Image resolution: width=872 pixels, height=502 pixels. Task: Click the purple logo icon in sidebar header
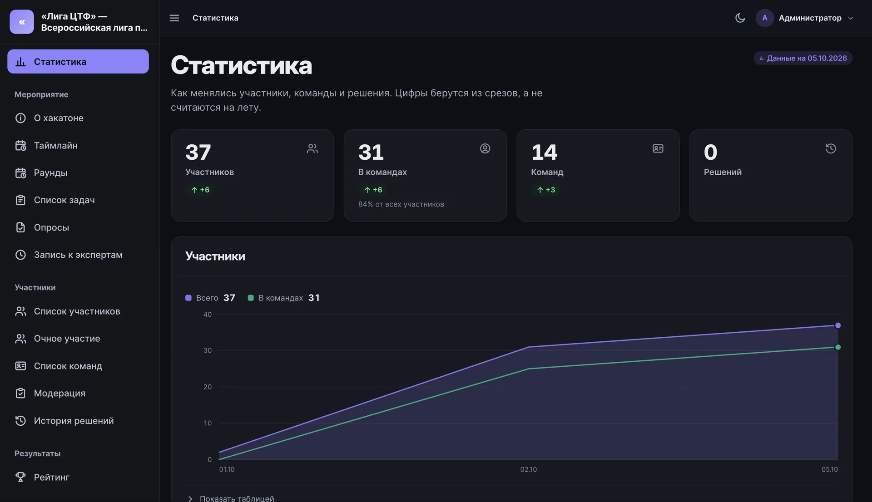22,22
